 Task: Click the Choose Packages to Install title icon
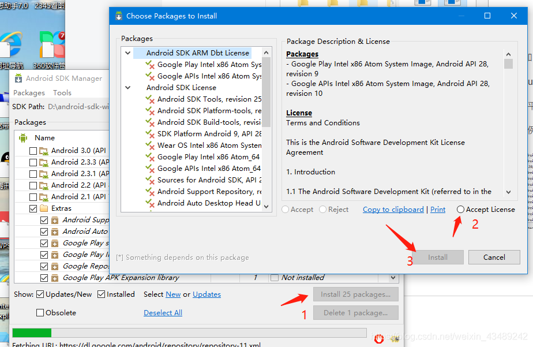click(119, 16)
